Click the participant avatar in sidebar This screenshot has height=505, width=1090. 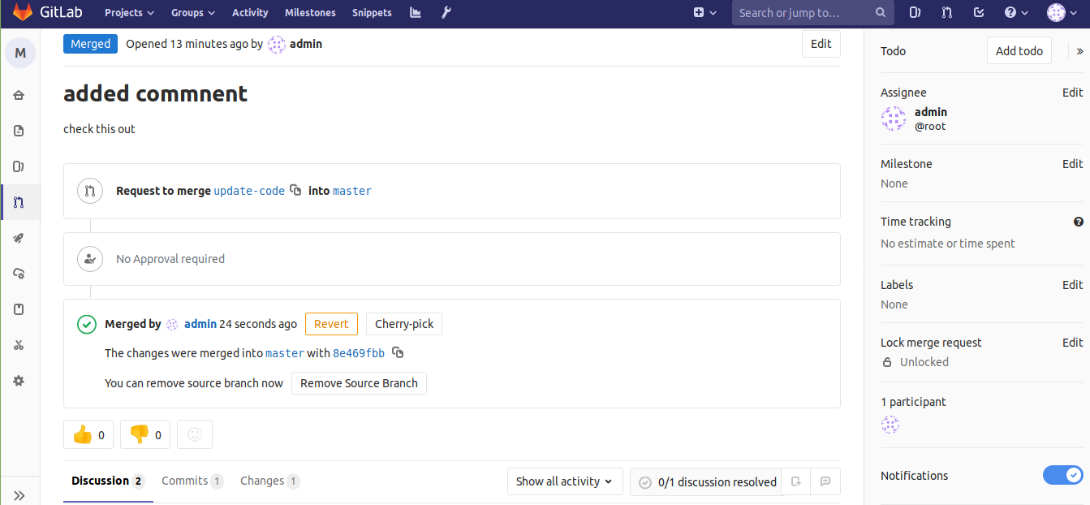coord(890,425)
